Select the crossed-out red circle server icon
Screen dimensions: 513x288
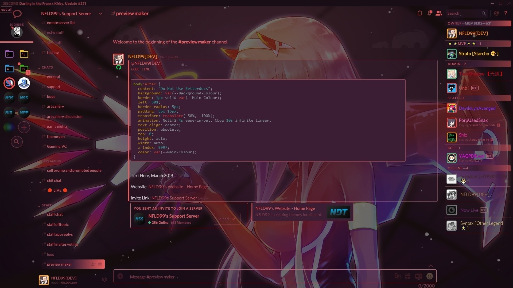9,83
